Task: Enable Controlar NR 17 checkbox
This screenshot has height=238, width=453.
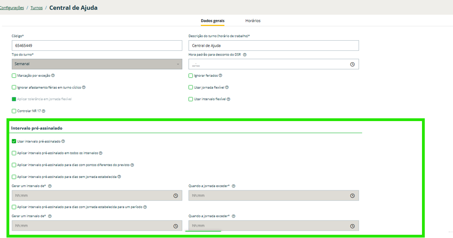Action: pos(14,111)
